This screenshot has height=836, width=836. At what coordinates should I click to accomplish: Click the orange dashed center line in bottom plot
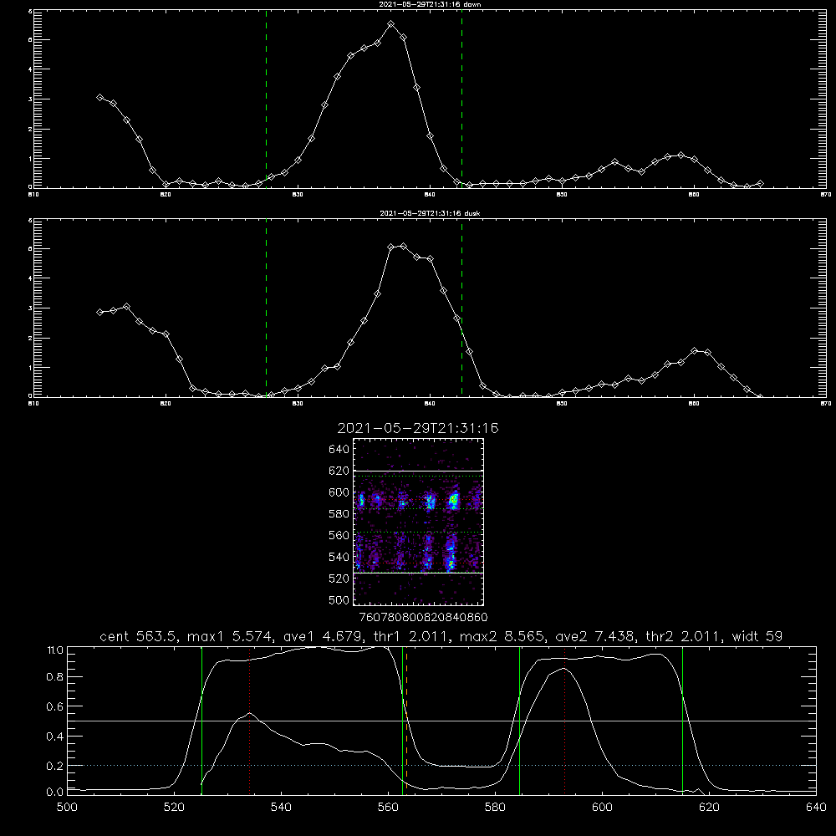pos(406,721)
